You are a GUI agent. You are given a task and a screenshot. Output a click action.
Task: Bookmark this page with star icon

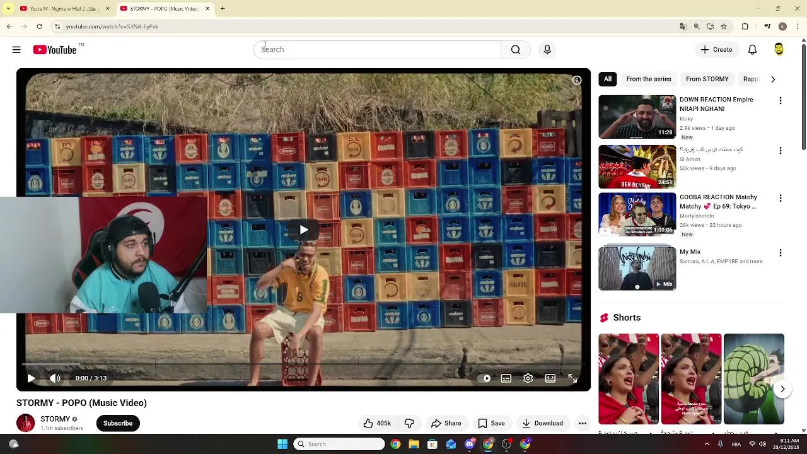(724, 26)
